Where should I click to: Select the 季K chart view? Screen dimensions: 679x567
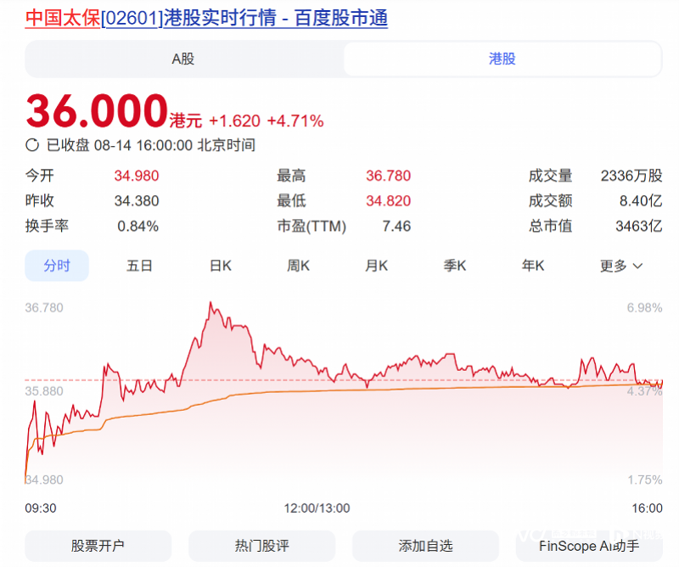tap(455, 266)
